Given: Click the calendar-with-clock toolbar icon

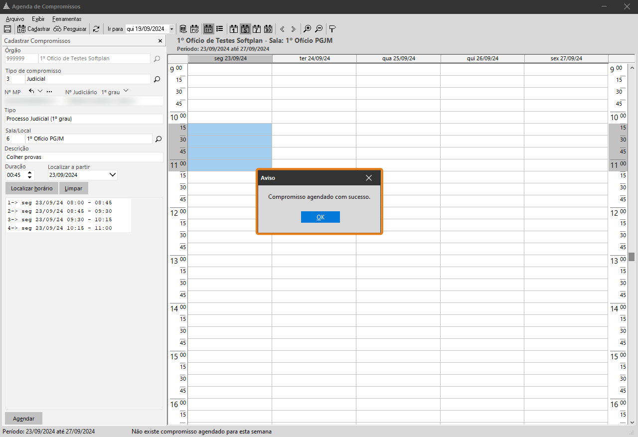Looking at the screenshot, I should tap(195, 29).
